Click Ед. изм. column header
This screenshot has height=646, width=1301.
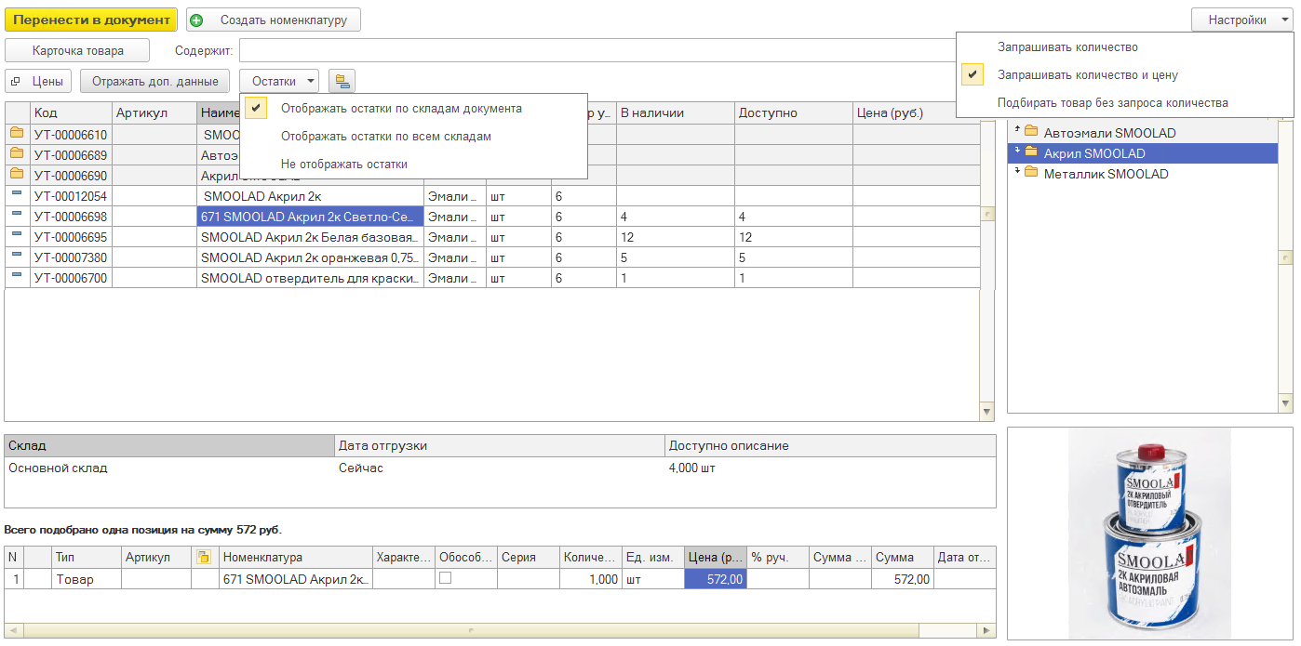tap(652, 558)
